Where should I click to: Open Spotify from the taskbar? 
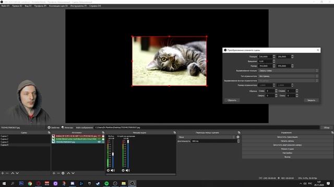click(x=106, y=183)
